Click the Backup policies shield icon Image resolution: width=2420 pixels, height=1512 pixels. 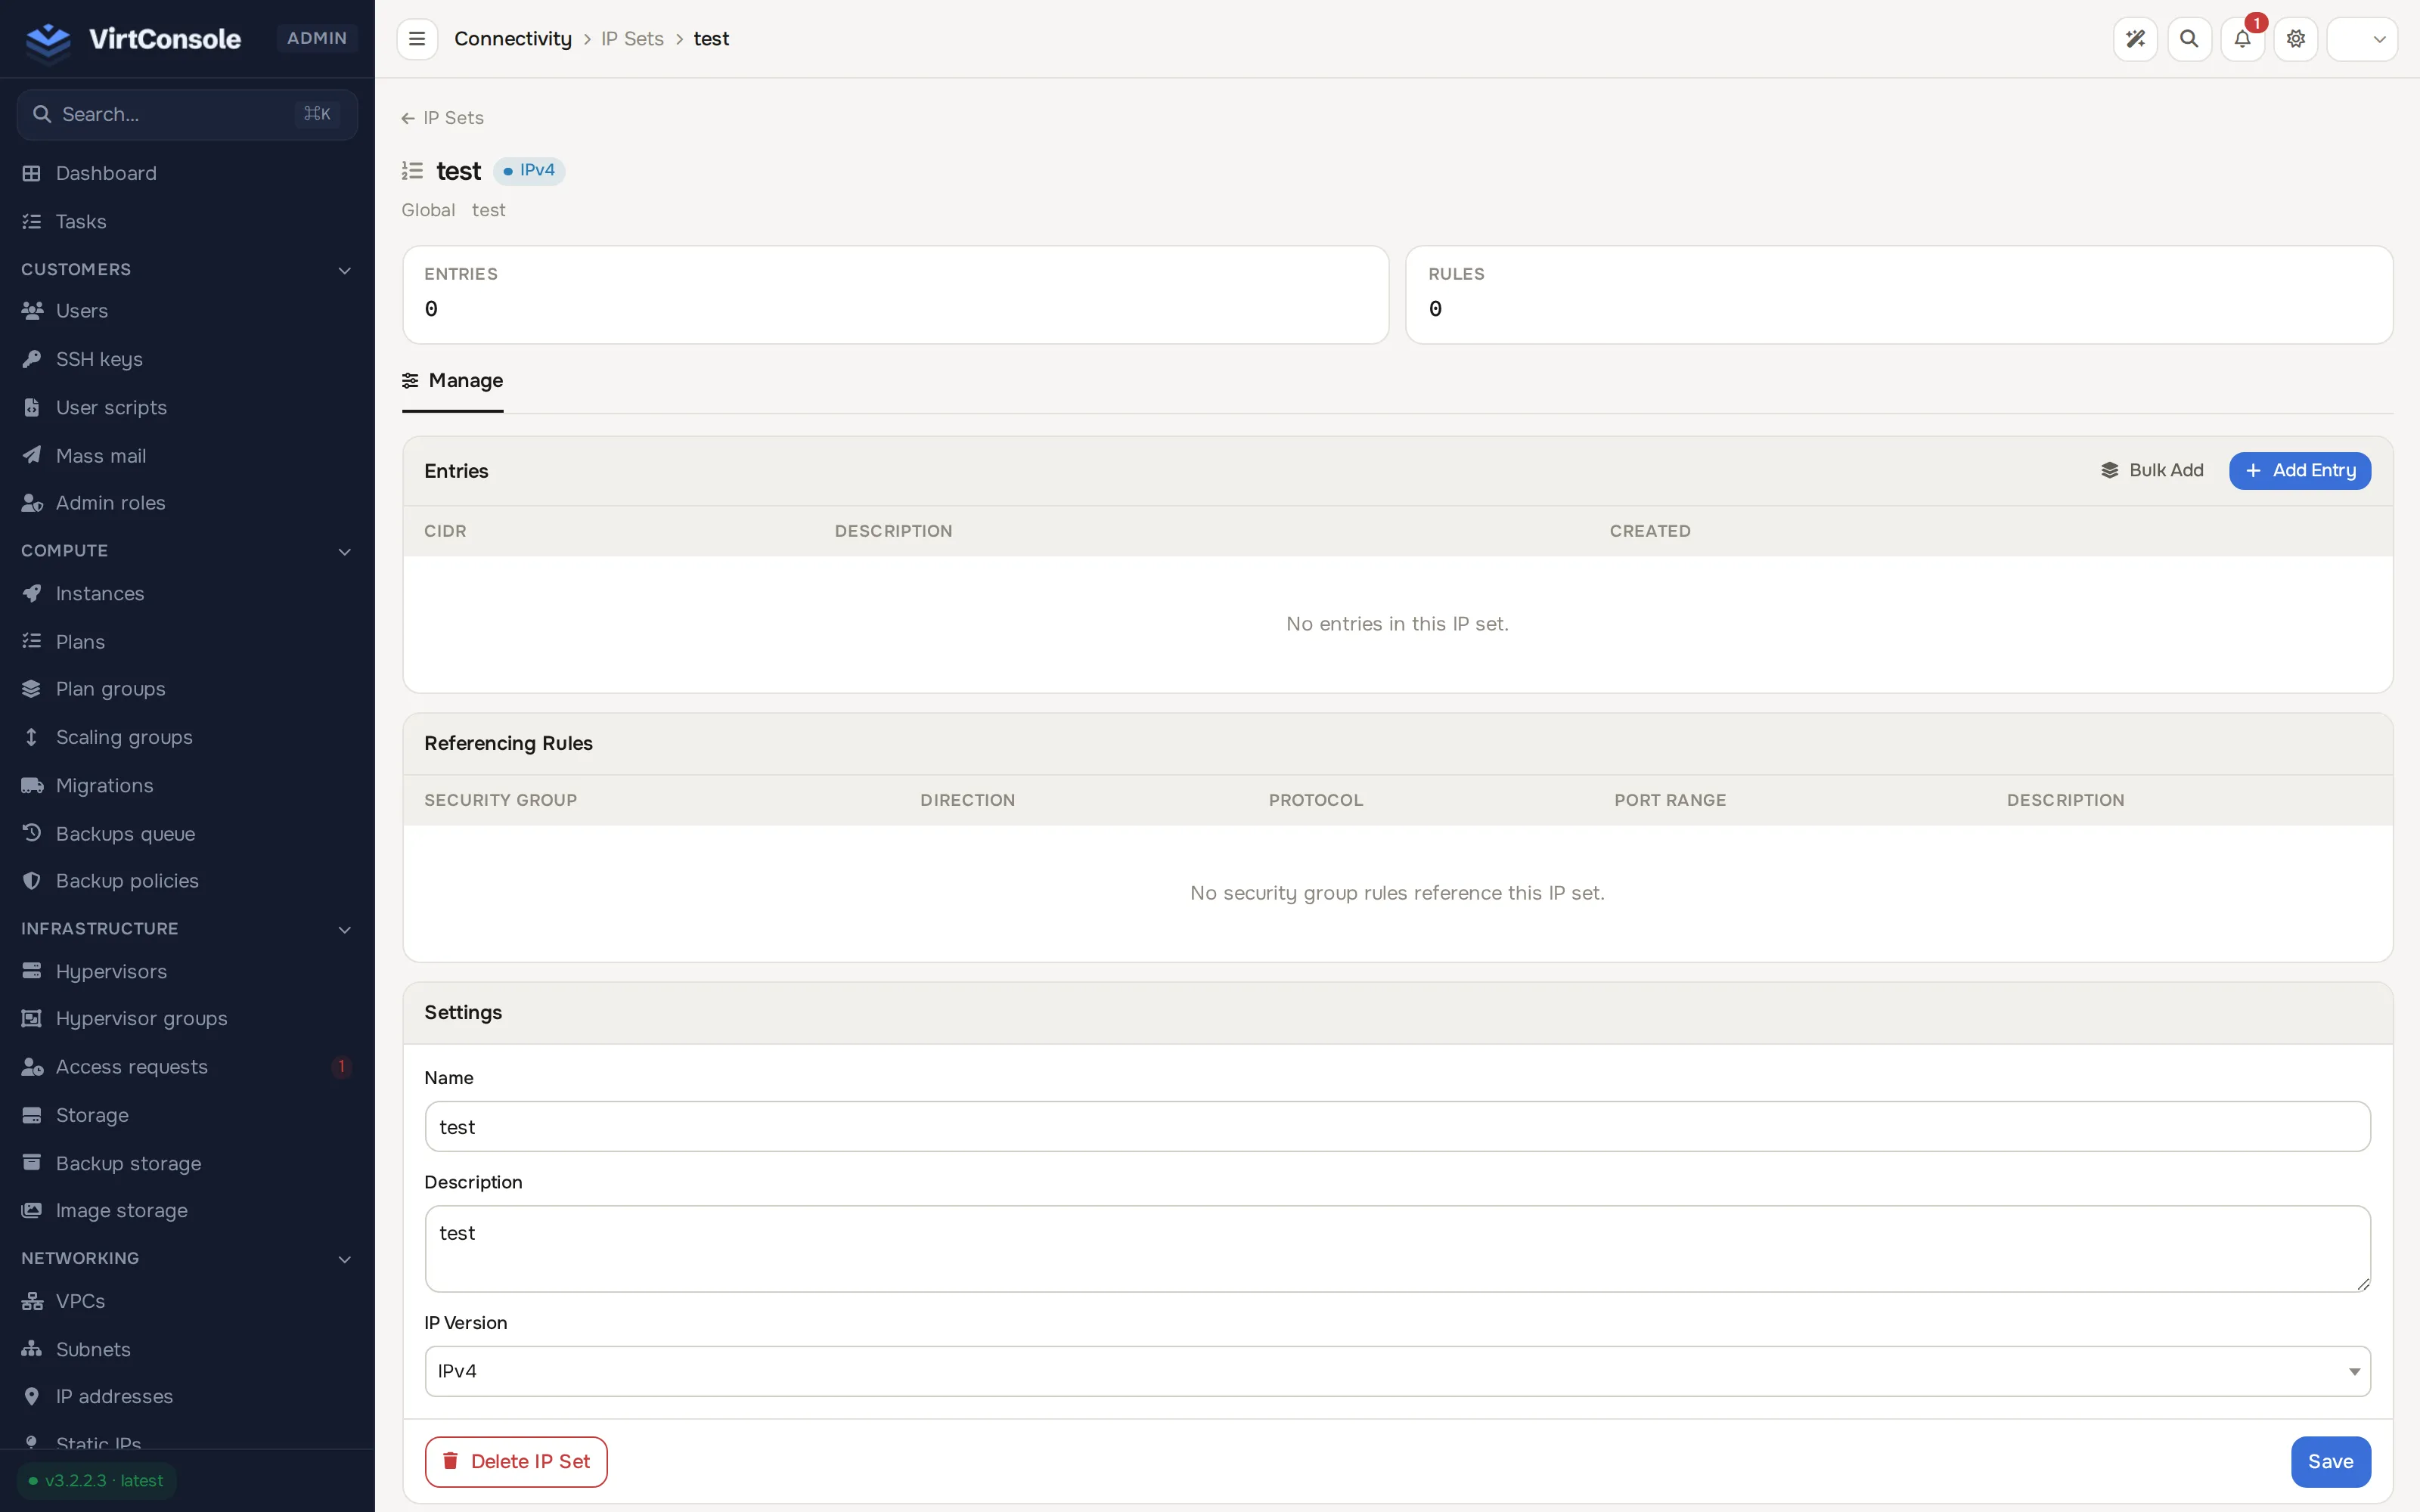click(32, 881)
